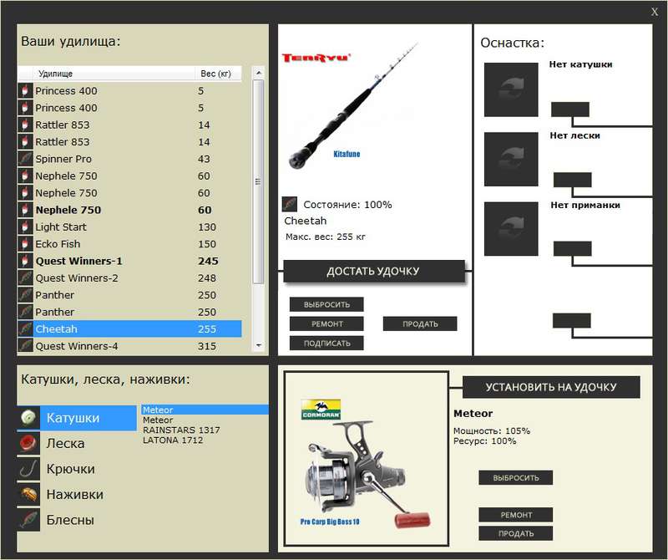Click the float icon beside Ecko Fish

25,243
